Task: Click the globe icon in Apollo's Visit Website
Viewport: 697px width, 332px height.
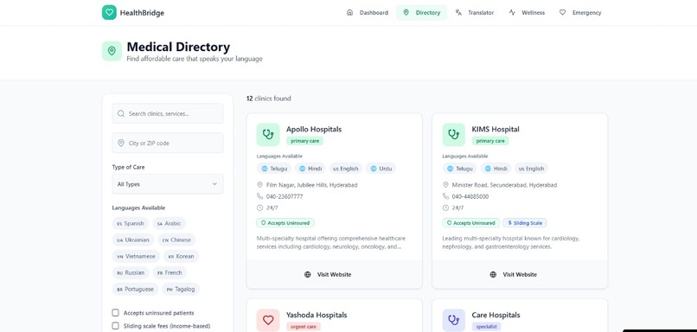Action: 308,275
